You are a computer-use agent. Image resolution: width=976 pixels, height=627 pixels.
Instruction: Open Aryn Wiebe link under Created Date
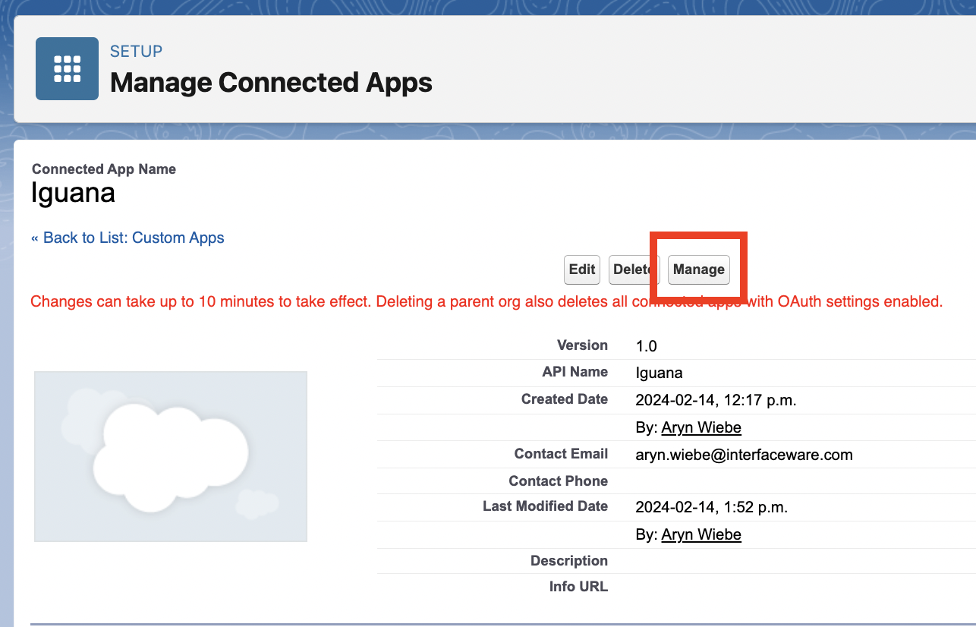point(701,427)
